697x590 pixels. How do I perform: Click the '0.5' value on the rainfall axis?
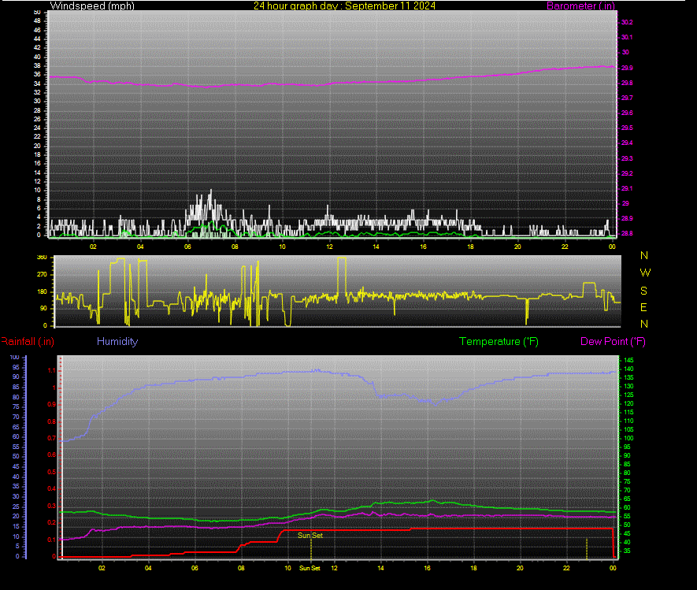51,472
